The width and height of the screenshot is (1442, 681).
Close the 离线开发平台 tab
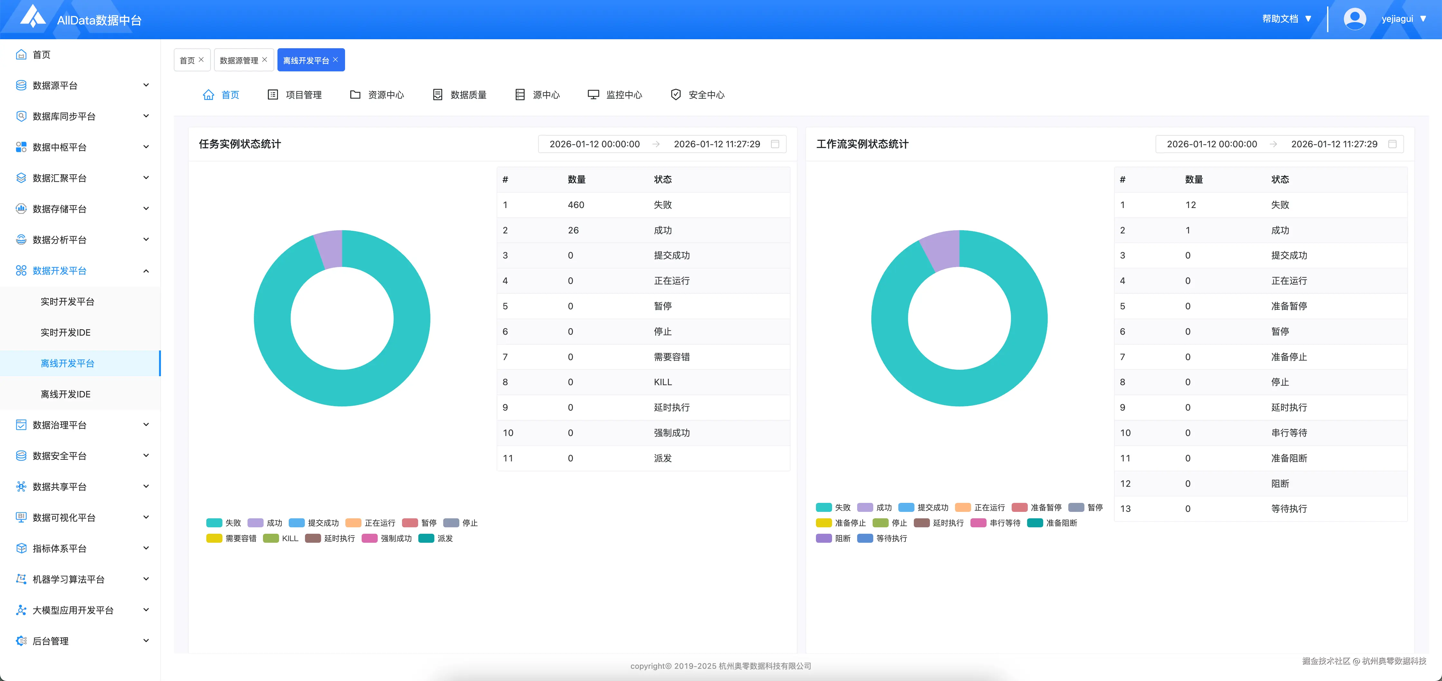tap(335, 60)
